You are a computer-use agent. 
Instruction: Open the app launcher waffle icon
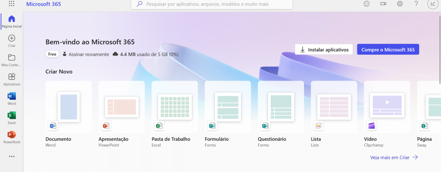tap(11, 4)
